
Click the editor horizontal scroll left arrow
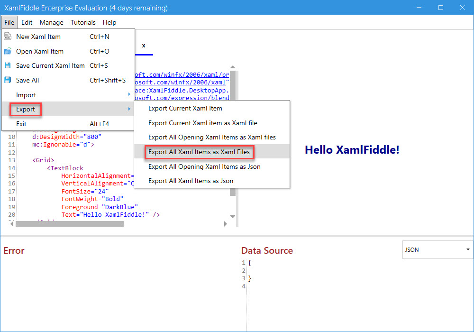(x=12, y=224)
